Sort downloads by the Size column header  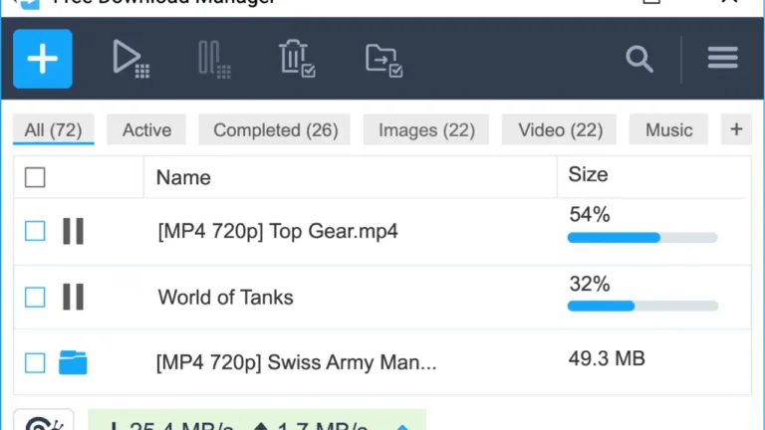[x=588, y=174]
